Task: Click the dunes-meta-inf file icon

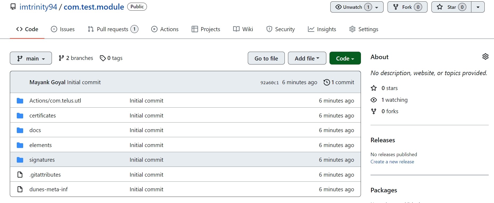Action: (20, 189)
